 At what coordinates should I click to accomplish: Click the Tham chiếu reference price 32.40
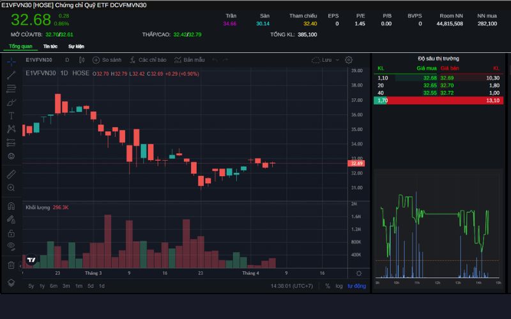pos(310,24)
